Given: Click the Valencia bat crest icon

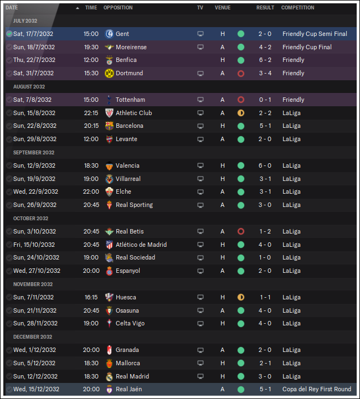Looking at the screenshot, I should pyautogui.click(x=109, y=165).
